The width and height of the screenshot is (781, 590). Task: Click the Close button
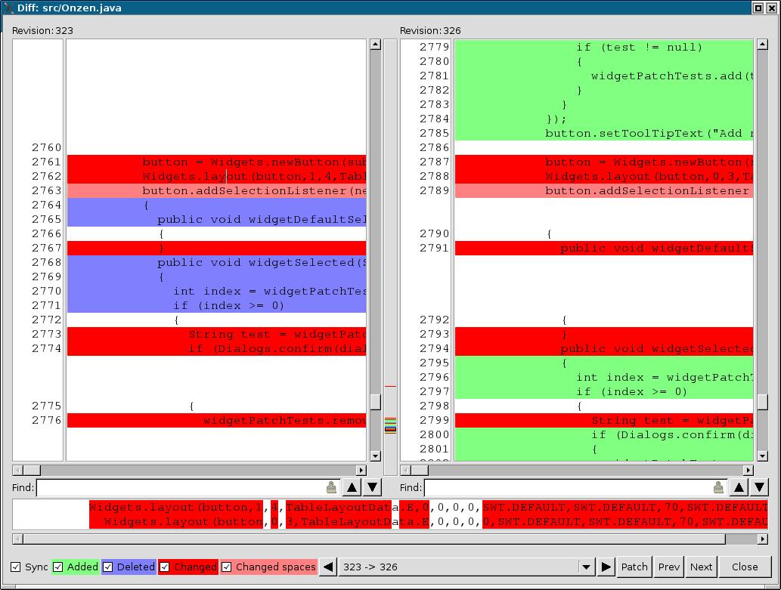(745, 567)
